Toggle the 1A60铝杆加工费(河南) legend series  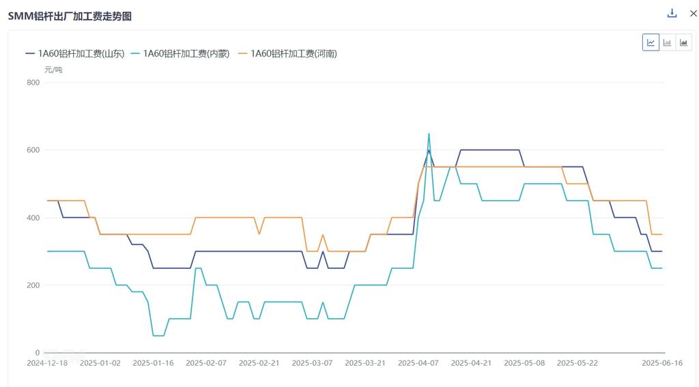point(294,53)
